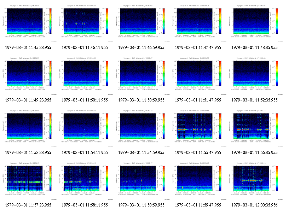This screenshot has height=210, width=283.
Task: Click the caption 1979-03-01 11:55:47.955
Action: 198,153
